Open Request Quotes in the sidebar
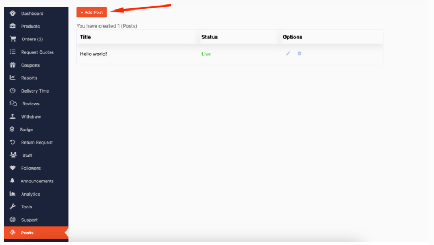The image size is (434, 245). [x=37, y=52]
